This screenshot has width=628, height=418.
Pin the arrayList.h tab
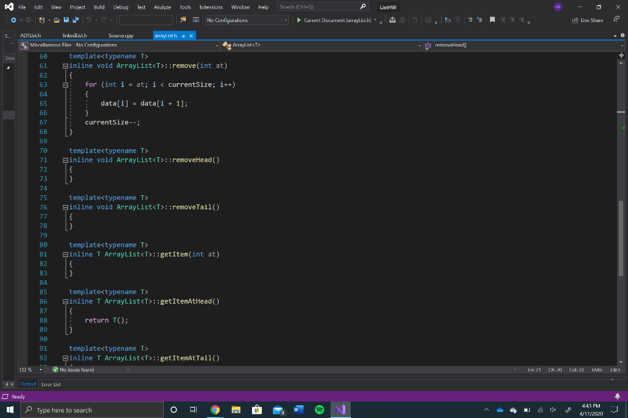(183, 35)
